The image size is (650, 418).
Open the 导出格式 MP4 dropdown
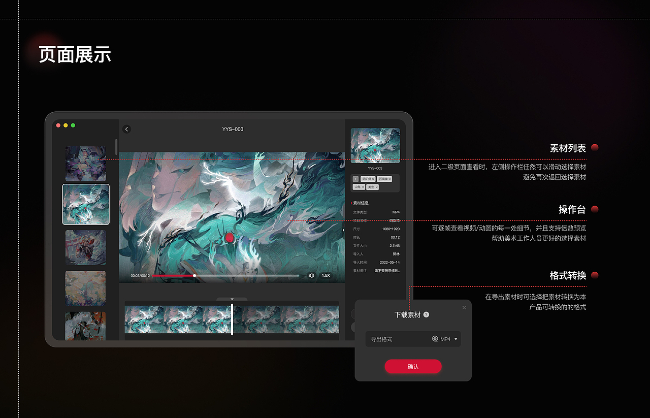pyautogui.click(x=413, y=339)
